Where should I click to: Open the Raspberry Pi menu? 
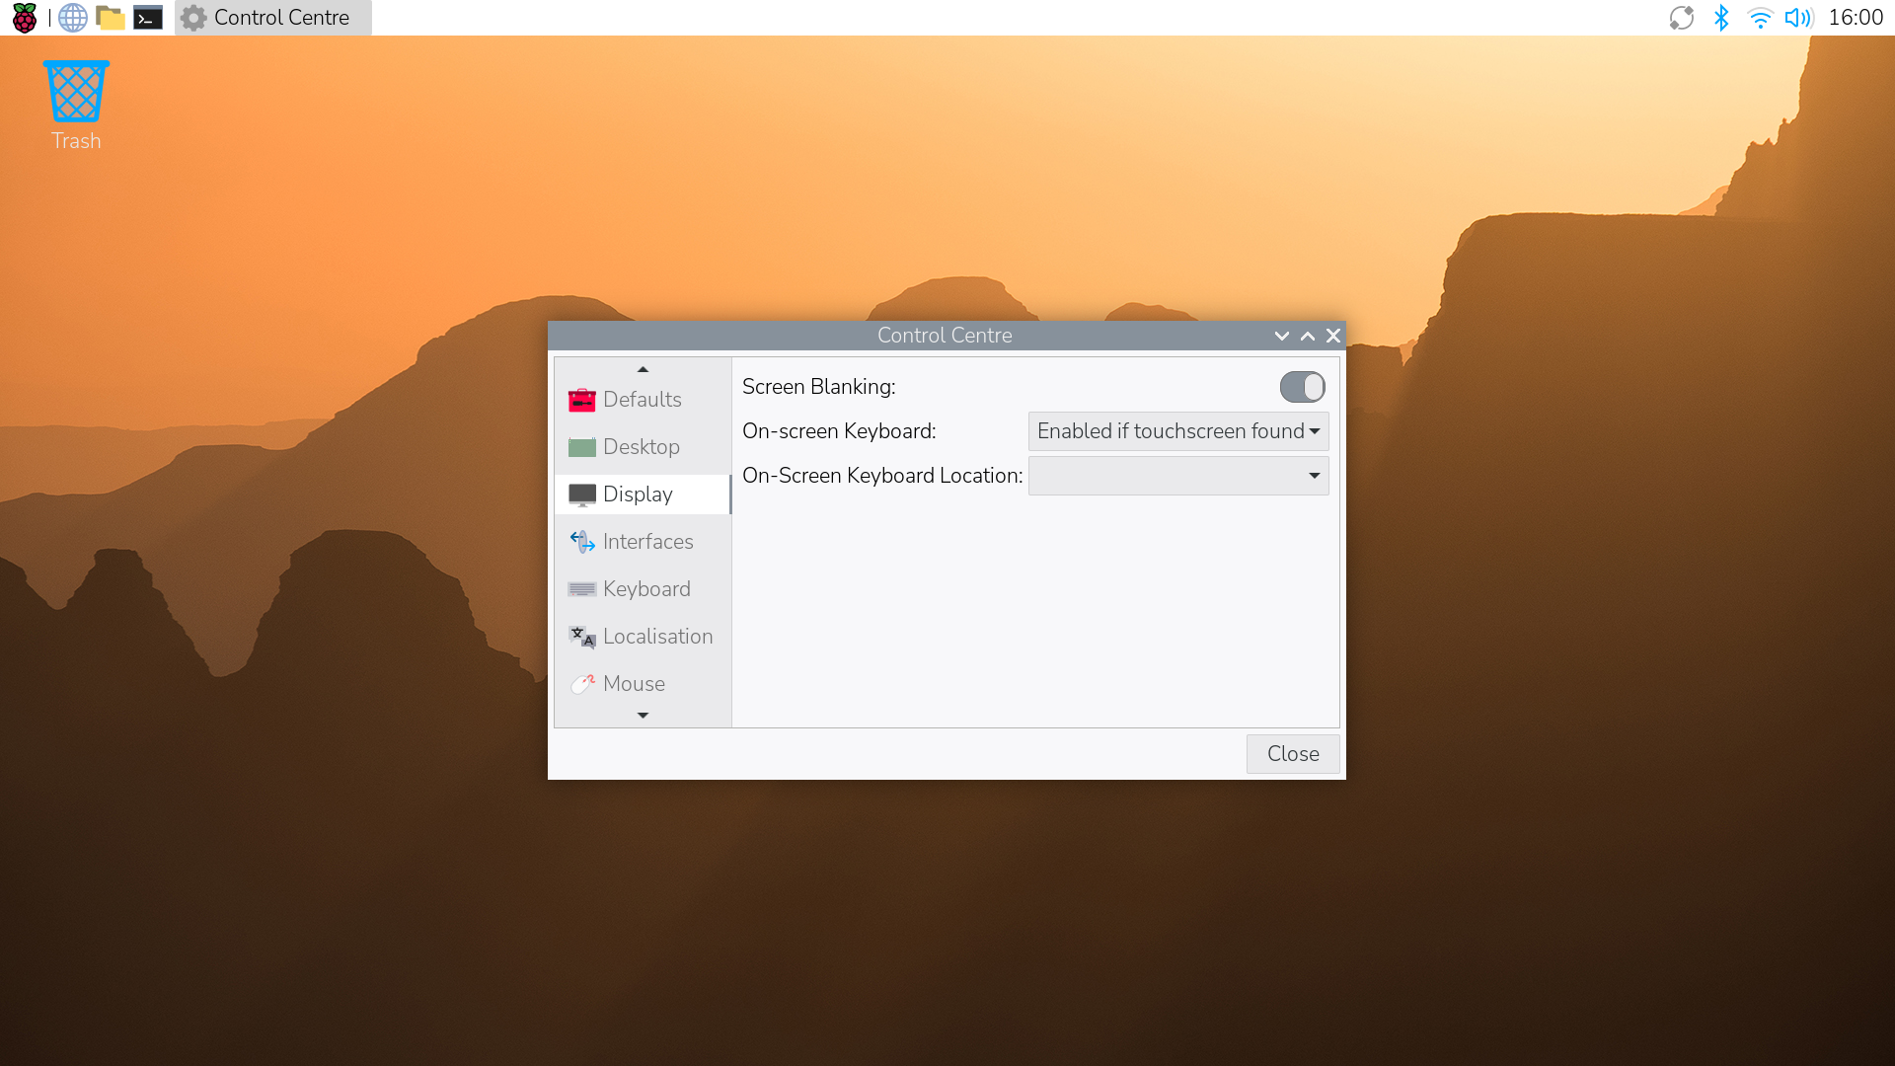pyautogui.click(x=24, y=17)
